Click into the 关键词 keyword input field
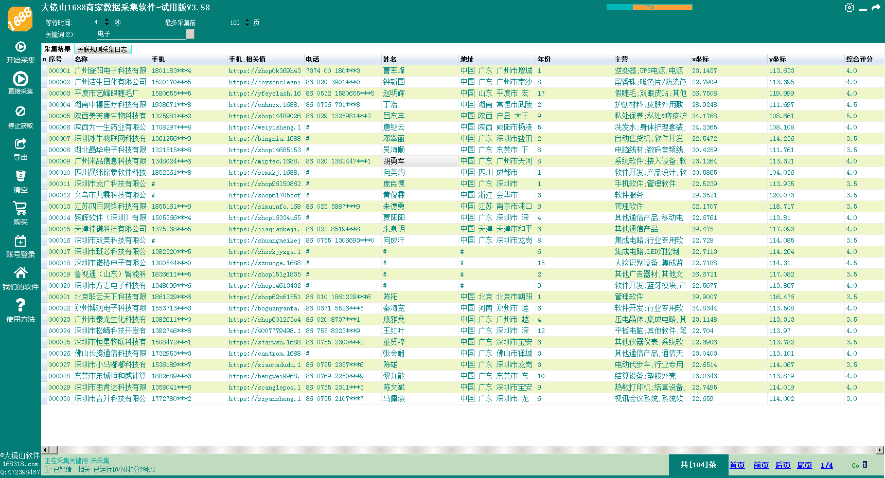885x478 pixels. pos(140,34)
